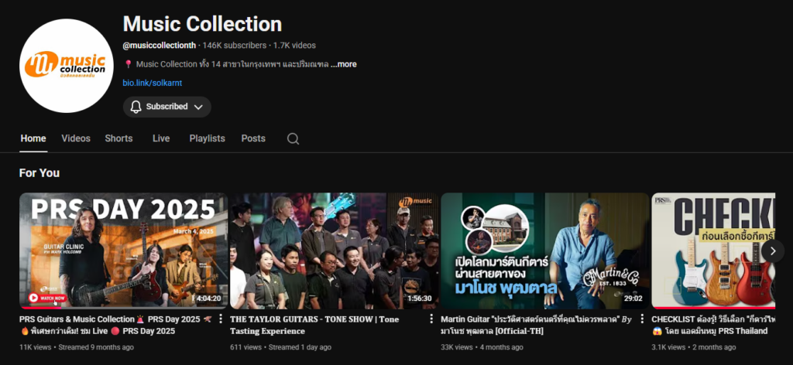The image size is (793, 365).
Task: Expand channel description with ...more
Action: [343, 64]
